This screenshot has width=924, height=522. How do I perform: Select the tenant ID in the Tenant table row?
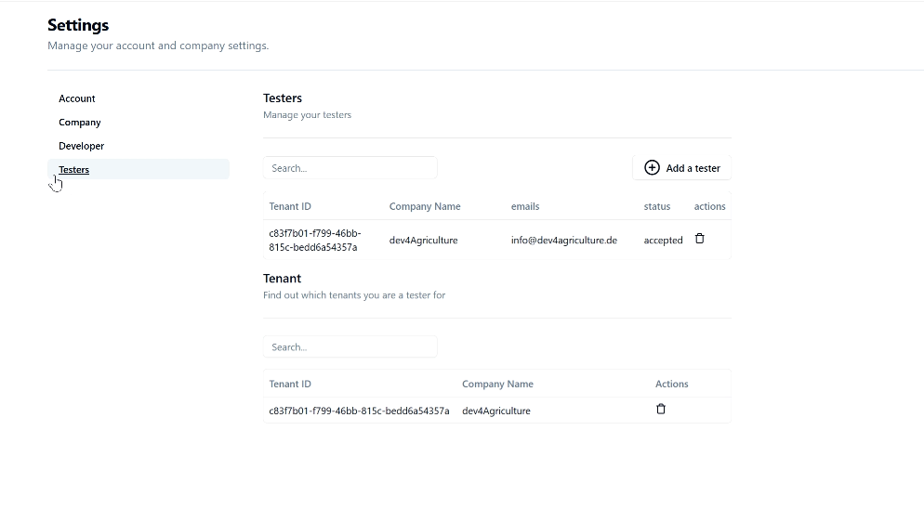[x=359, y=411]
